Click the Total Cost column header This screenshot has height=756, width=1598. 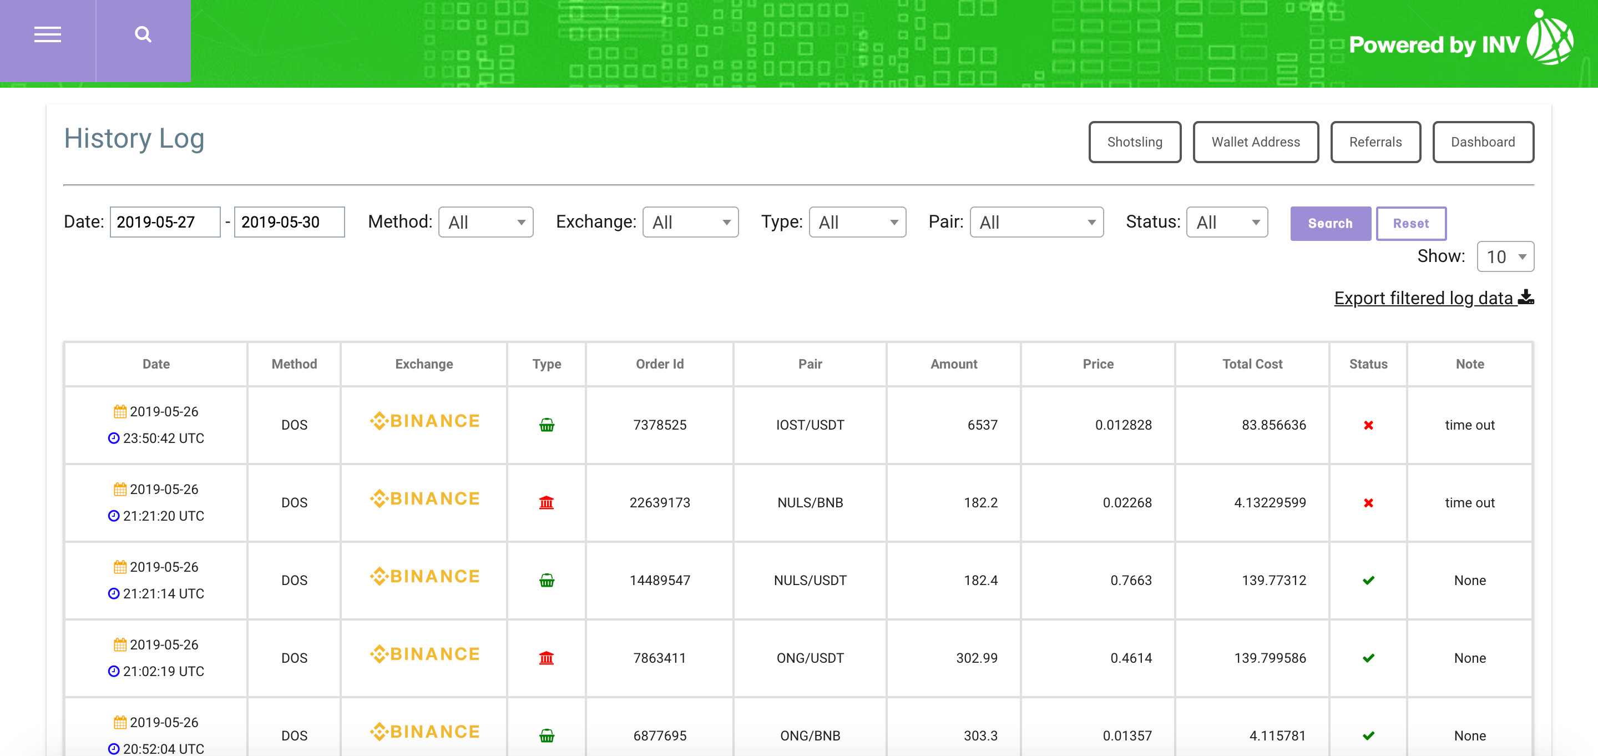tap(1252, 364)
